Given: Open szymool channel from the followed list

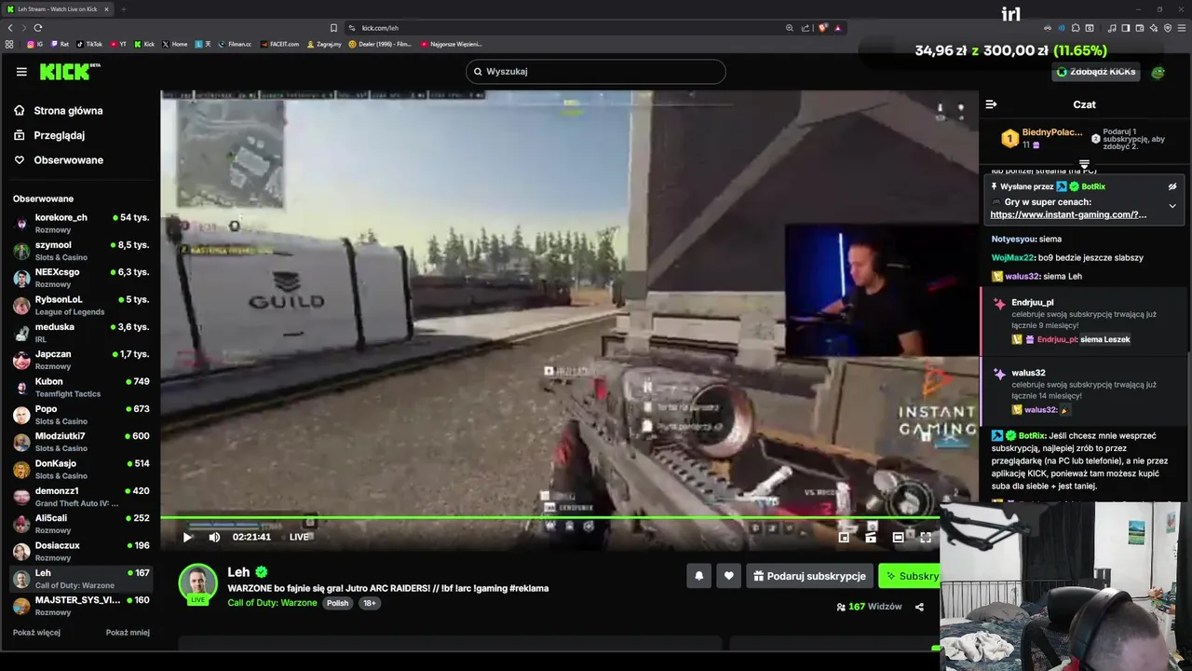Looking at the screenshot, I should point(80,250).
